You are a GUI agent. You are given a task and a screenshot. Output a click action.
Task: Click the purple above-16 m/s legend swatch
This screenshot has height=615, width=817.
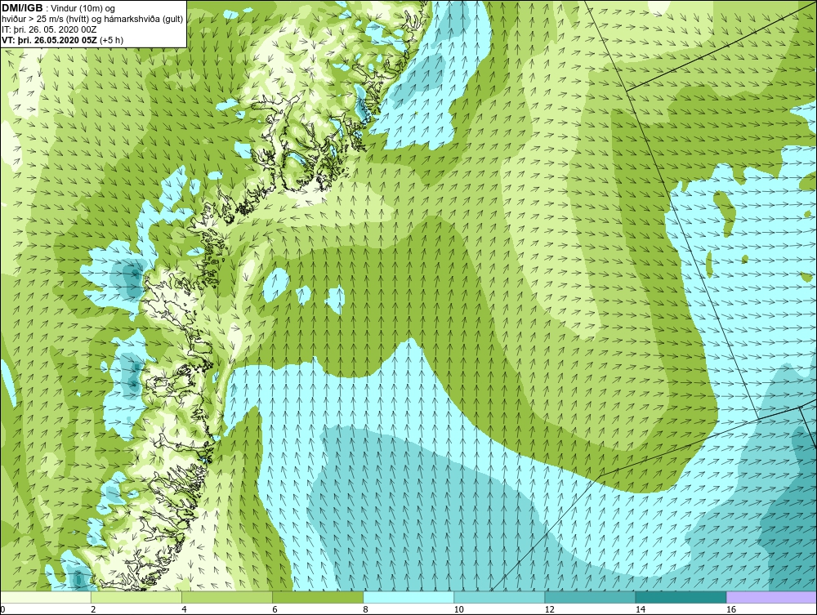tap(772, 597)
